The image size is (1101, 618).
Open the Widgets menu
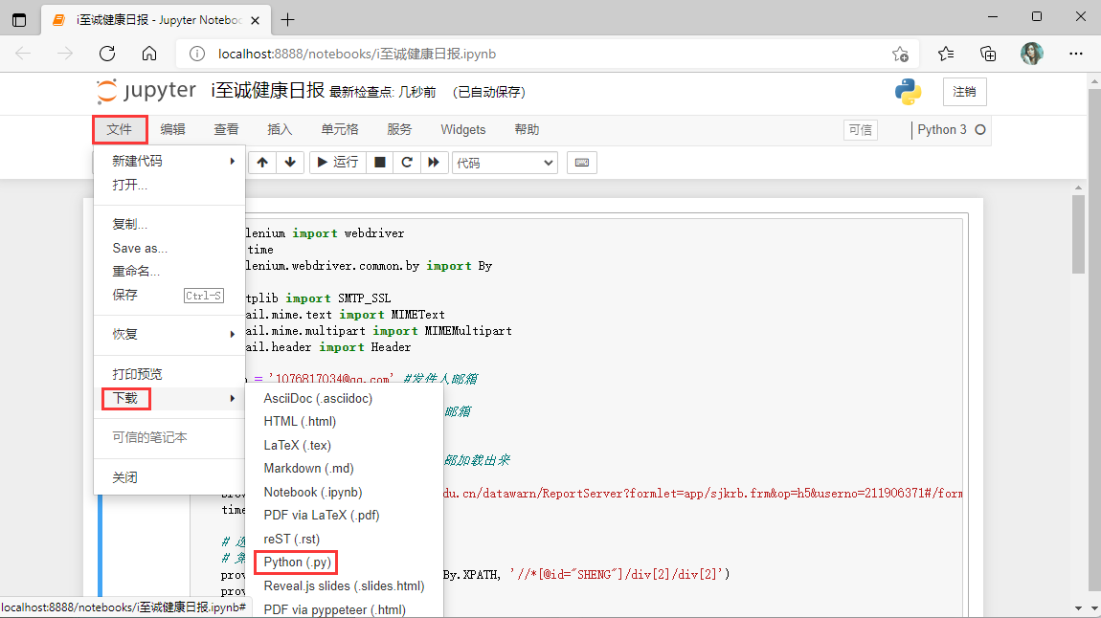coord(462,130)
